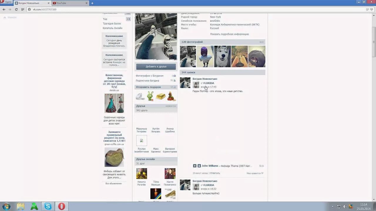Click the Наверх link
The height and width of the screenshot is (211, 376).
click(10, 17)
